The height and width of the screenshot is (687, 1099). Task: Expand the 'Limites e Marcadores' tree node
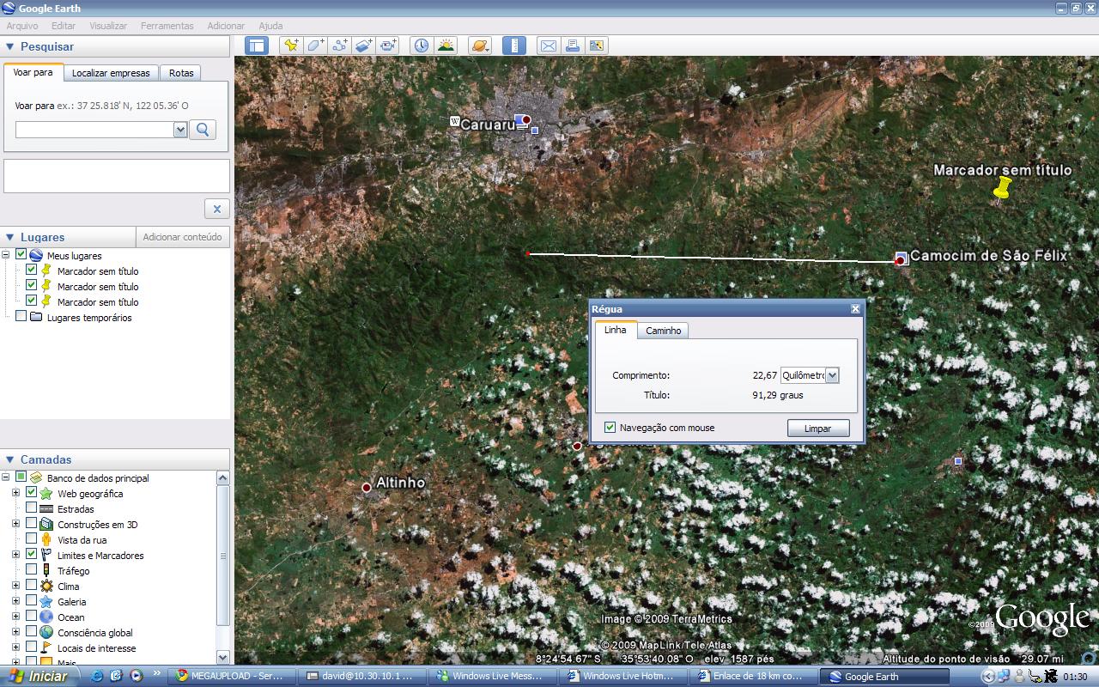(15, 556)
